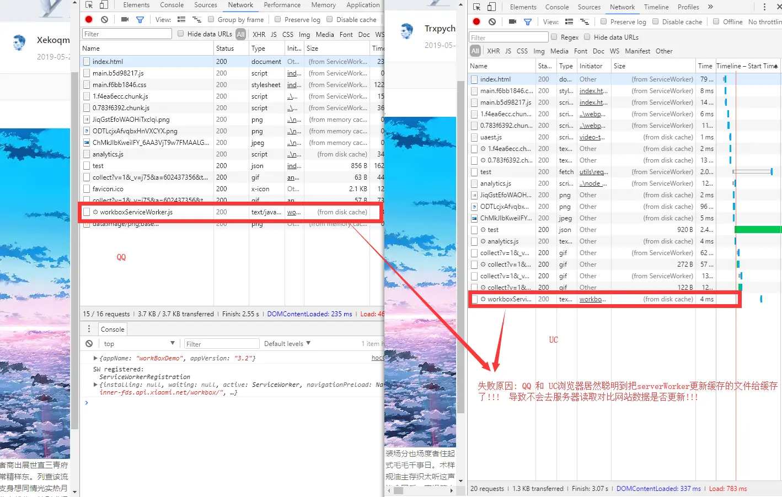The width and height of the screenshot is (782, 497).
Task: Click the inspect element icon in right DevTools
Action: [477, 7]
